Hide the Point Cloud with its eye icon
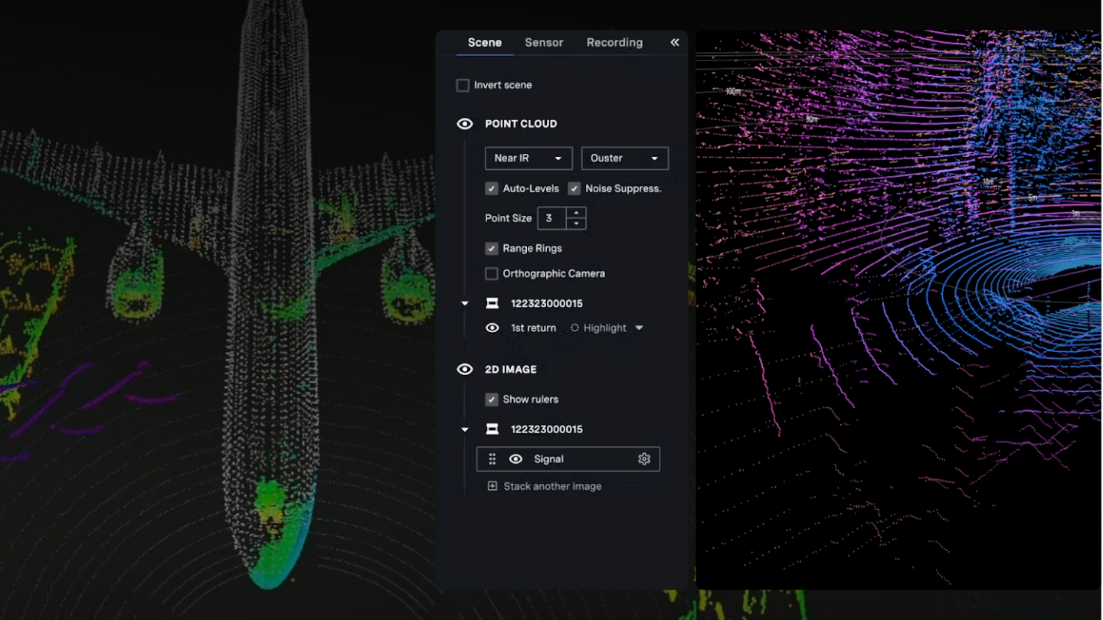1103x620 pixels. [465, 124]
